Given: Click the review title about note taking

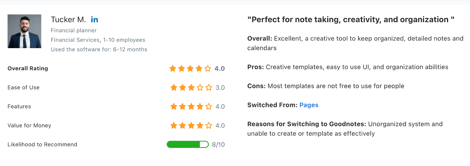Looking at the screenshot, I should click(350, 20).
